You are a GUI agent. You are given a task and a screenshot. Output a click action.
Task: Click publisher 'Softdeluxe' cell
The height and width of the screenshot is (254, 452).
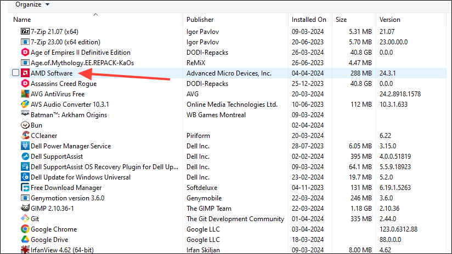[x=202, y=188]
